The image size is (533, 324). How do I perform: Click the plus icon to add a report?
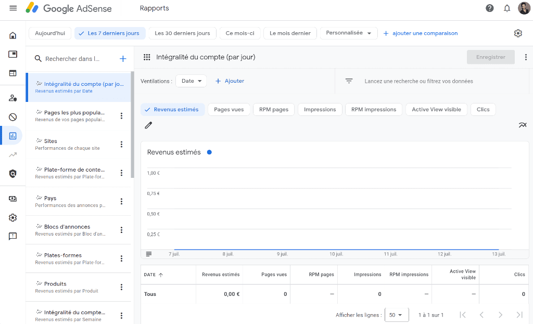click(x=123, y=59)
